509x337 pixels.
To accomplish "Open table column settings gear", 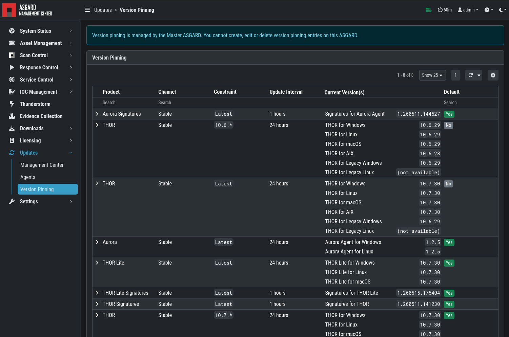I will [x=493, y=75].
